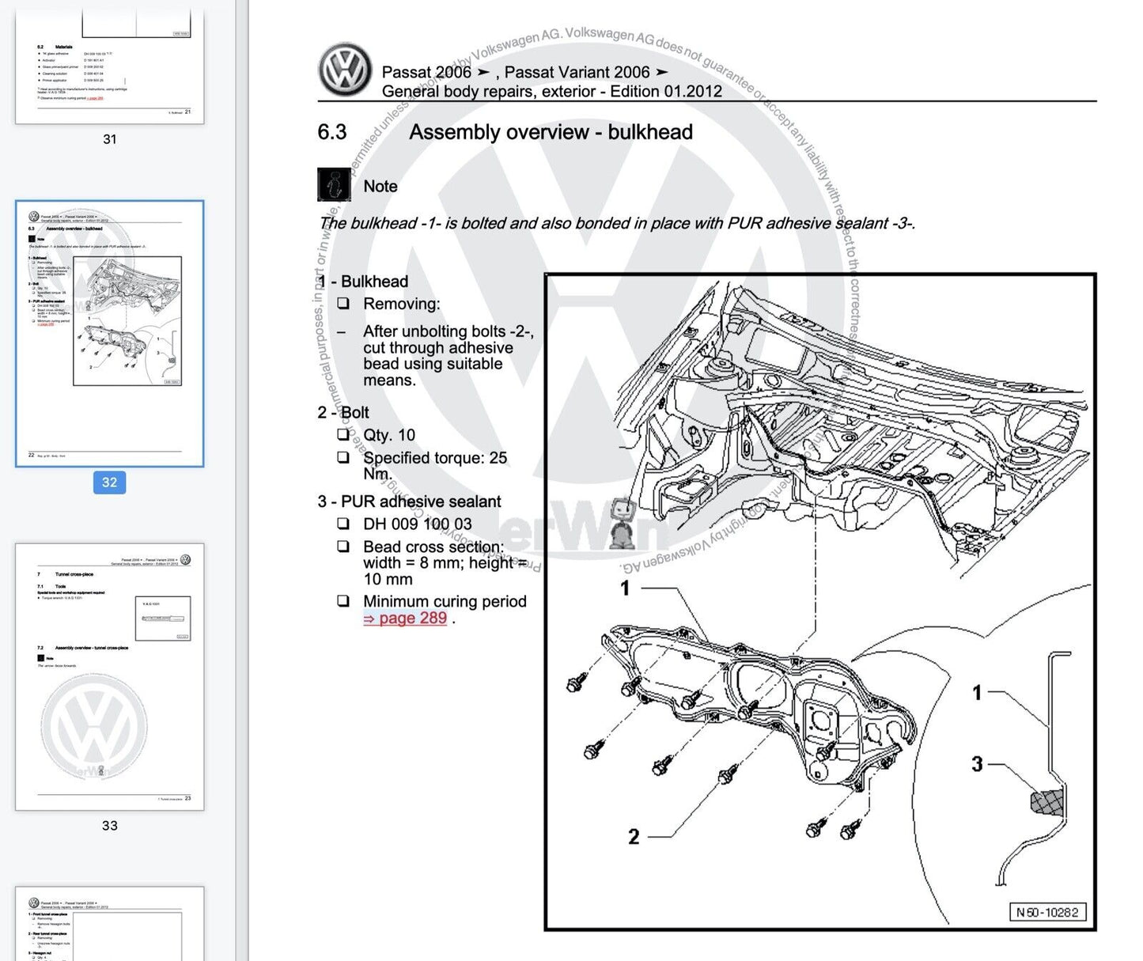The image size is (1143, 961).
Task: Click the selected page 32 thumbnail
Action: click(109, 333)
